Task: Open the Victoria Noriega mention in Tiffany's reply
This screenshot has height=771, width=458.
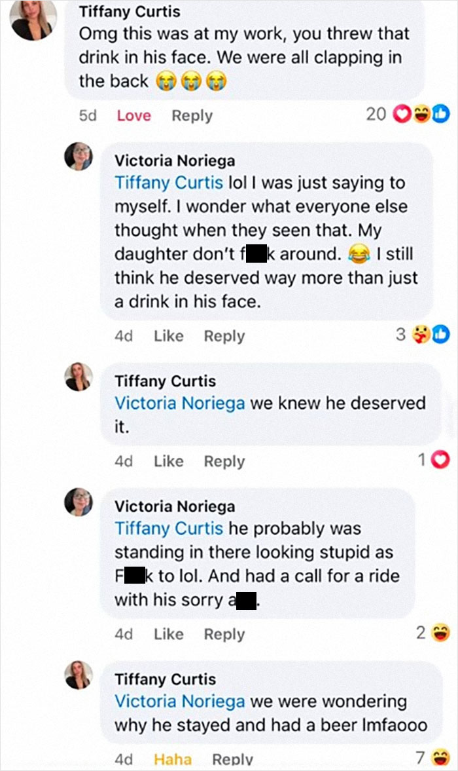Action: pyautogui.click(x=176, y=405)
